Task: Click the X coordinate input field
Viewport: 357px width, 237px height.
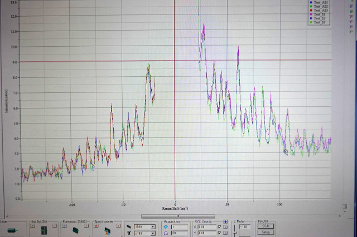Action: [x=207, y=227]
